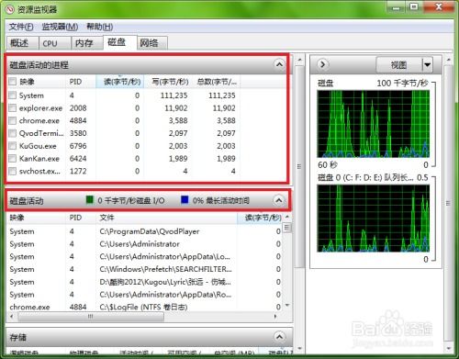
Task: Hide graph pane with the arrow icon
Action: coord(322,64)
